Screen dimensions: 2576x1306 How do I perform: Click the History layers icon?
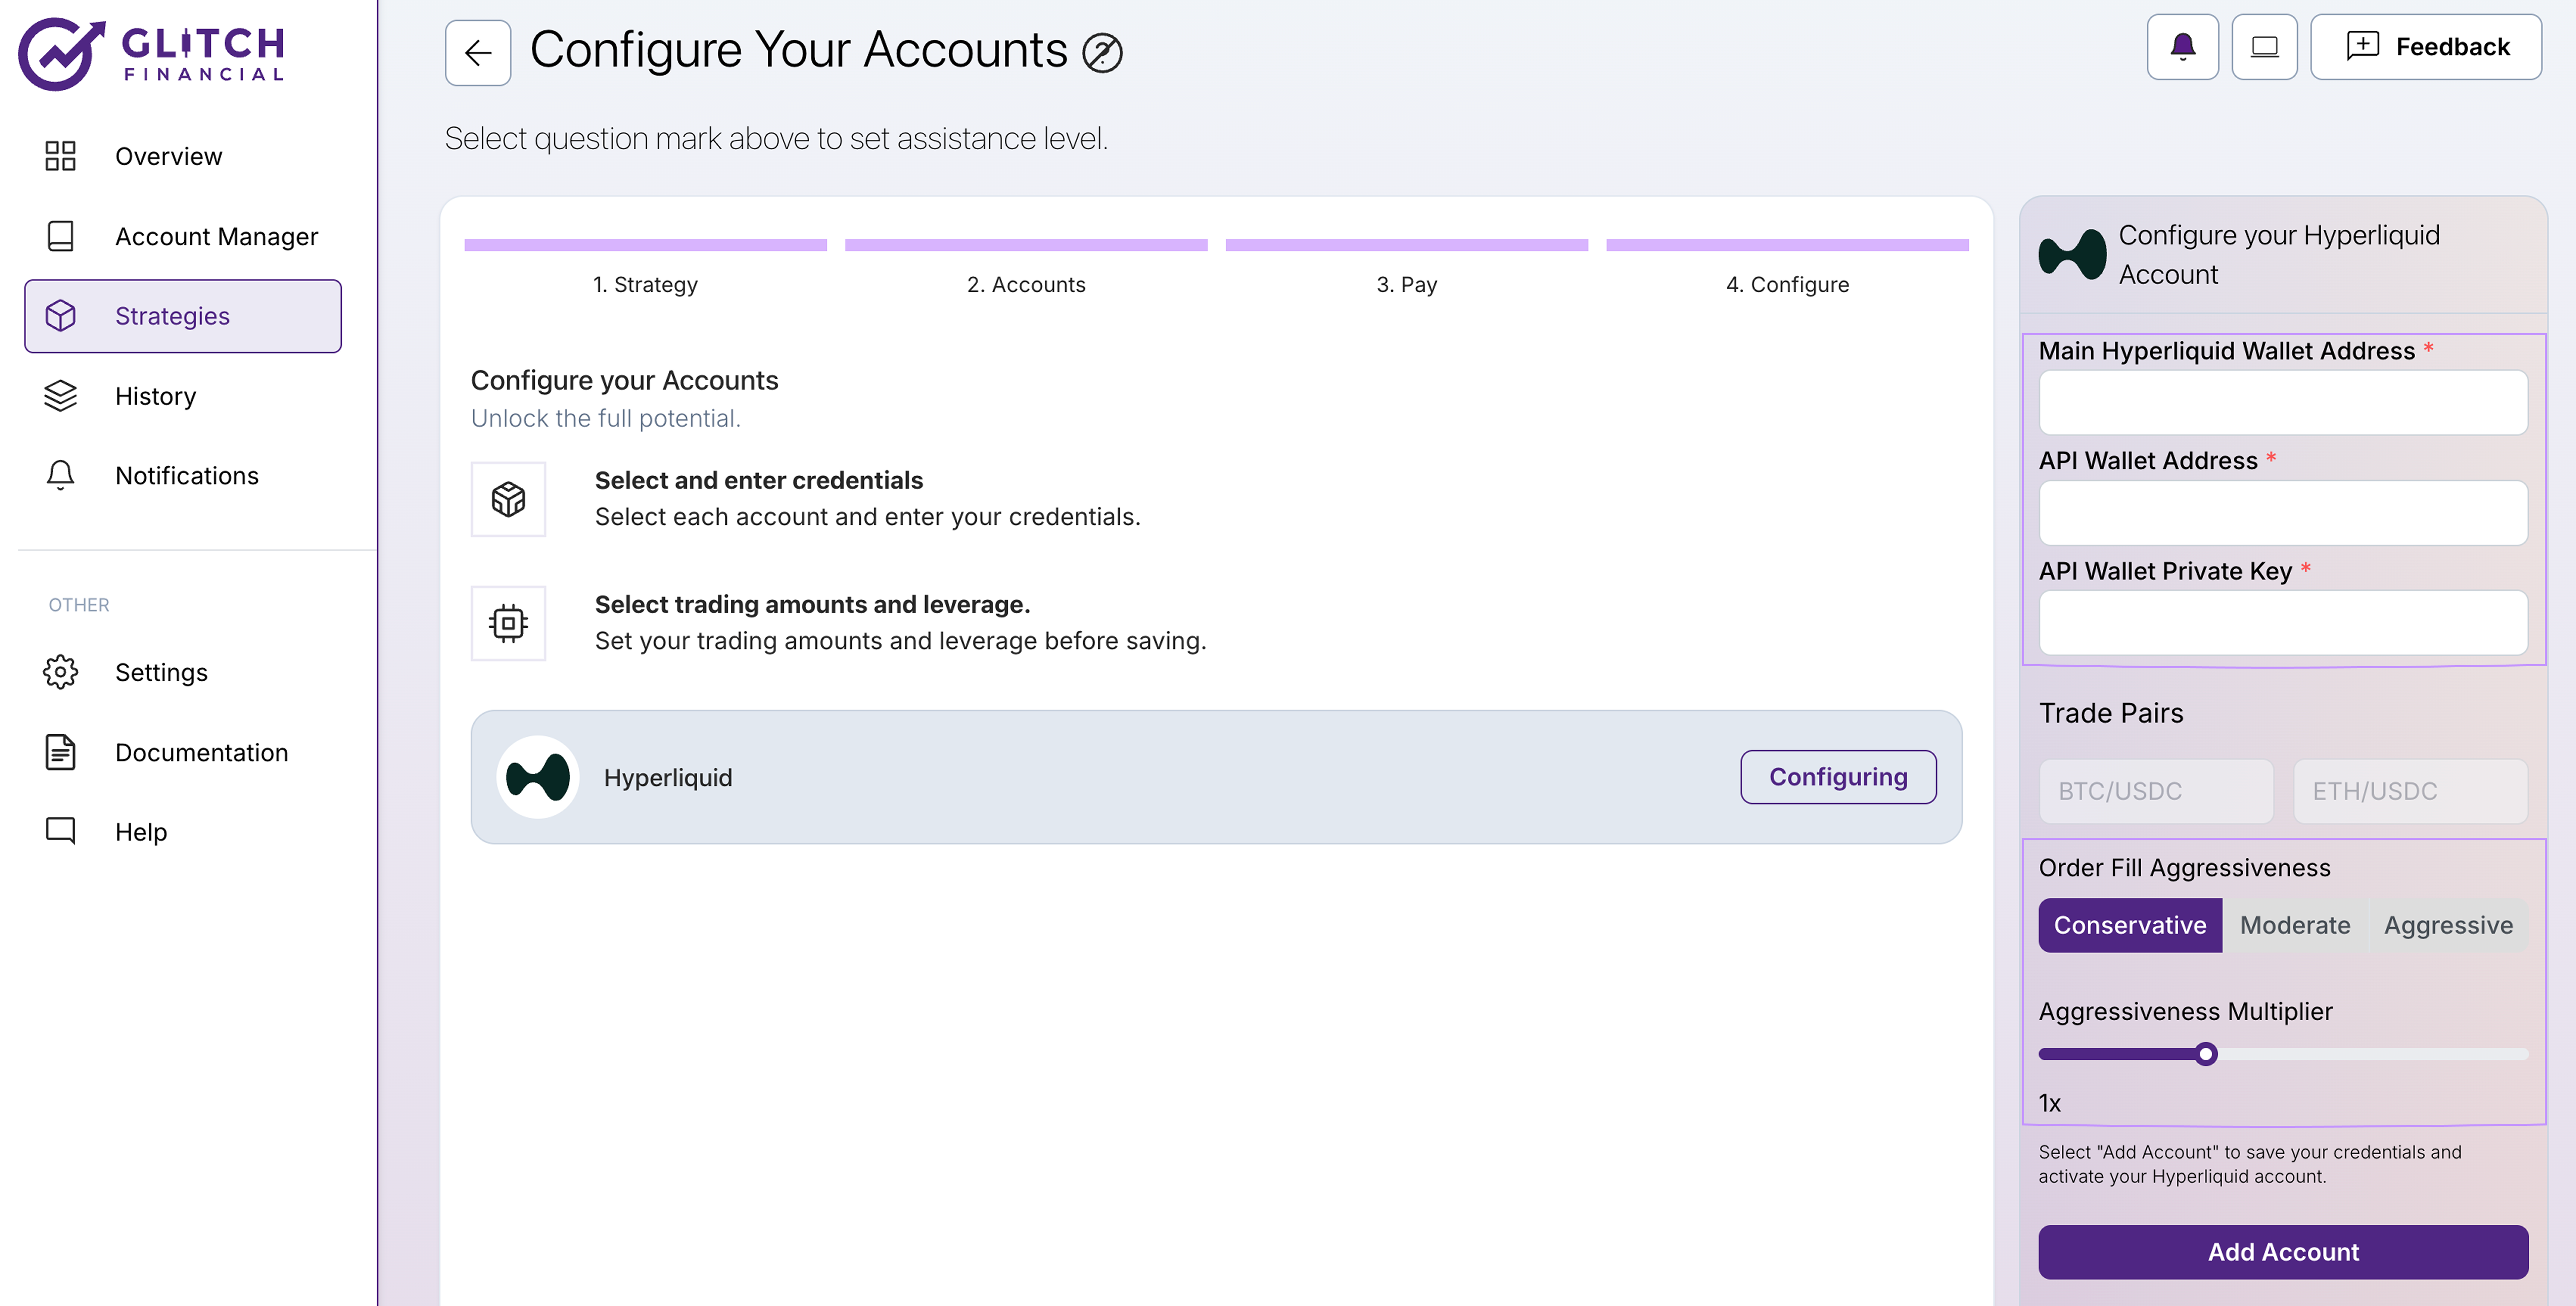(60, 396)
